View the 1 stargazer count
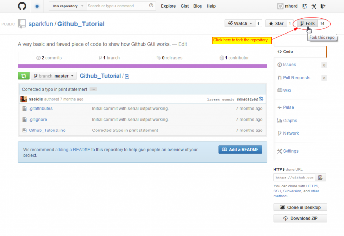Image resolution: width=344 pixels, height=236 pixels. [290, 23]
